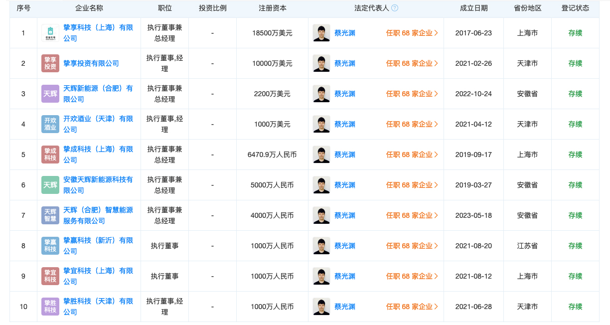Screen dimensions: 610x325
Task: Click the 挚赢科技 blue logo badge
Action: tap(50, 246)
